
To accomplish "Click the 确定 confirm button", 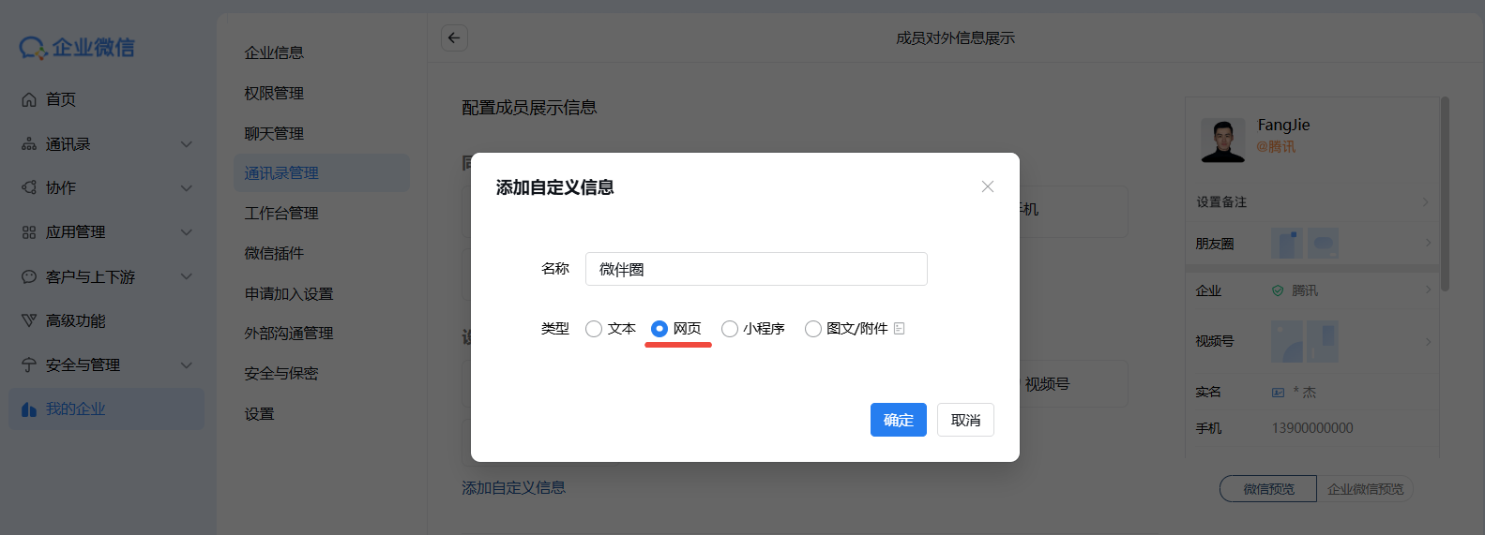I will click(x=898, y=420).
